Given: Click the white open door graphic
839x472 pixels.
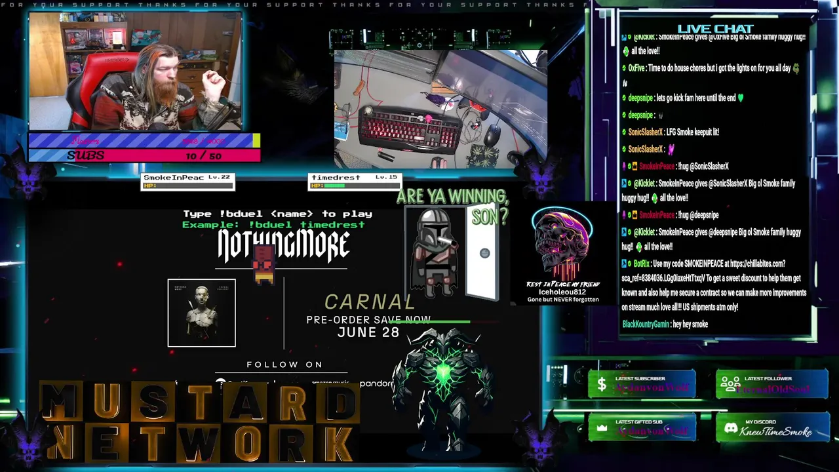Looking at the screenshot, I should coord(482,252).
